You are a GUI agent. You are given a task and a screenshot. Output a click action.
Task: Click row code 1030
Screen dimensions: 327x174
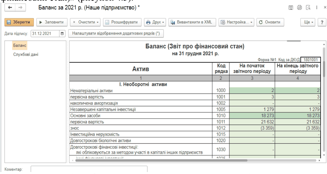coord(221,149)
